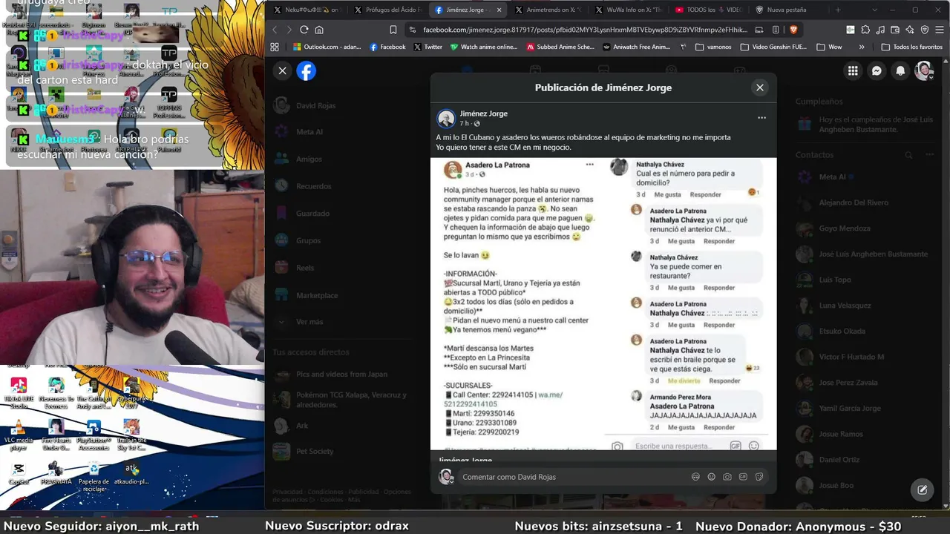Viewport: 950px width, 534px height.
Task: Comment with an avatar sticker icon
Action: (695, 477)
